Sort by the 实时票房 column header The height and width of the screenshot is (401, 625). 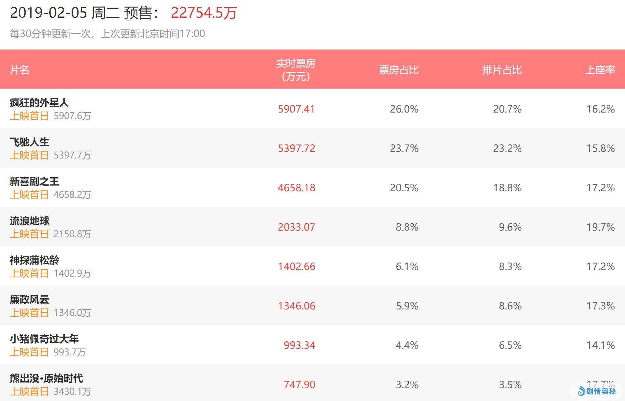296,70
